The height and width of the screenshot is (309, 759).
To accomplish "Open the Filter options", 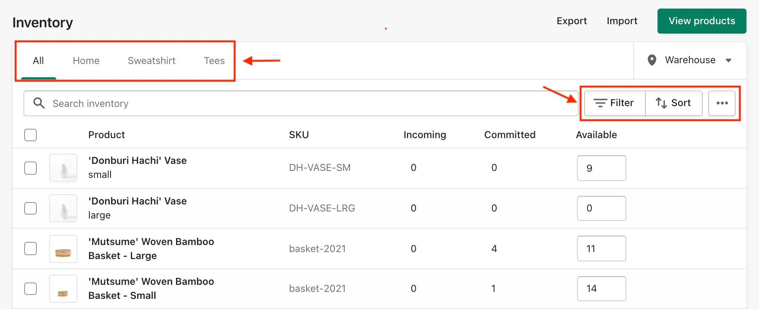I will [614, 103].
